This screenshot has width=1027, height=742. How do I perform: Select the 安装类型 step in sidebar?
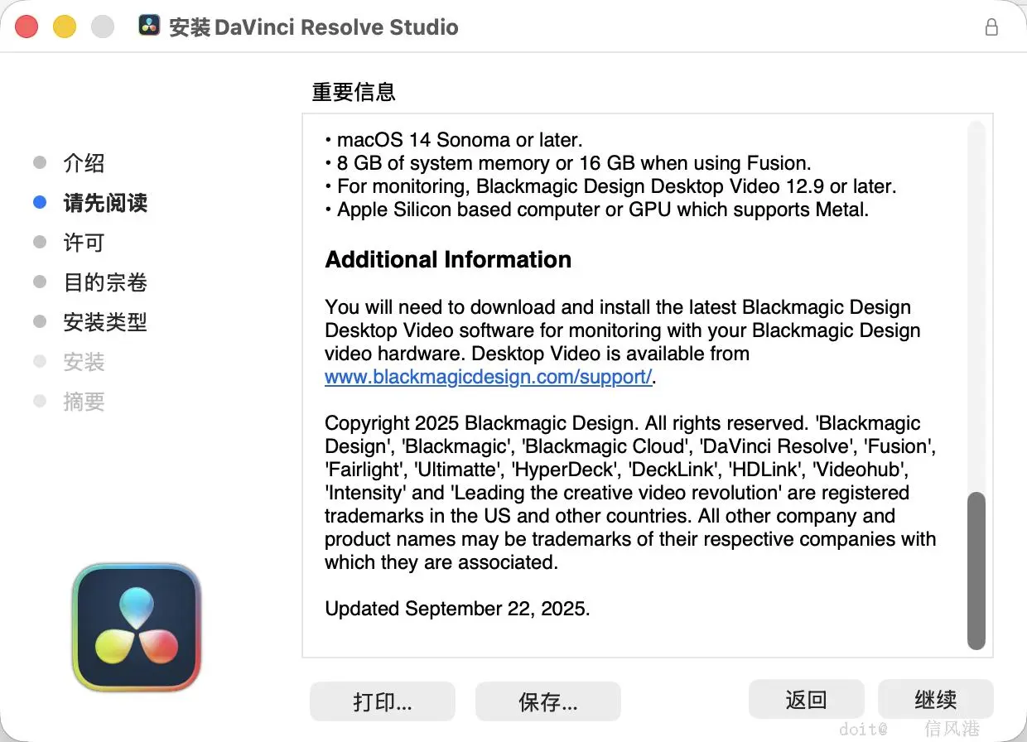(105, 322)
